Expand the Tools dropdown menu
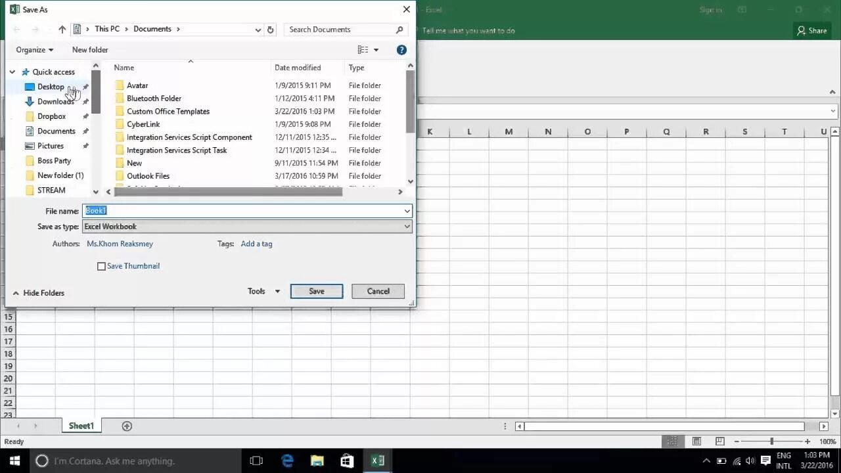The width and height of the screenshot is (841, 473). 263,292
